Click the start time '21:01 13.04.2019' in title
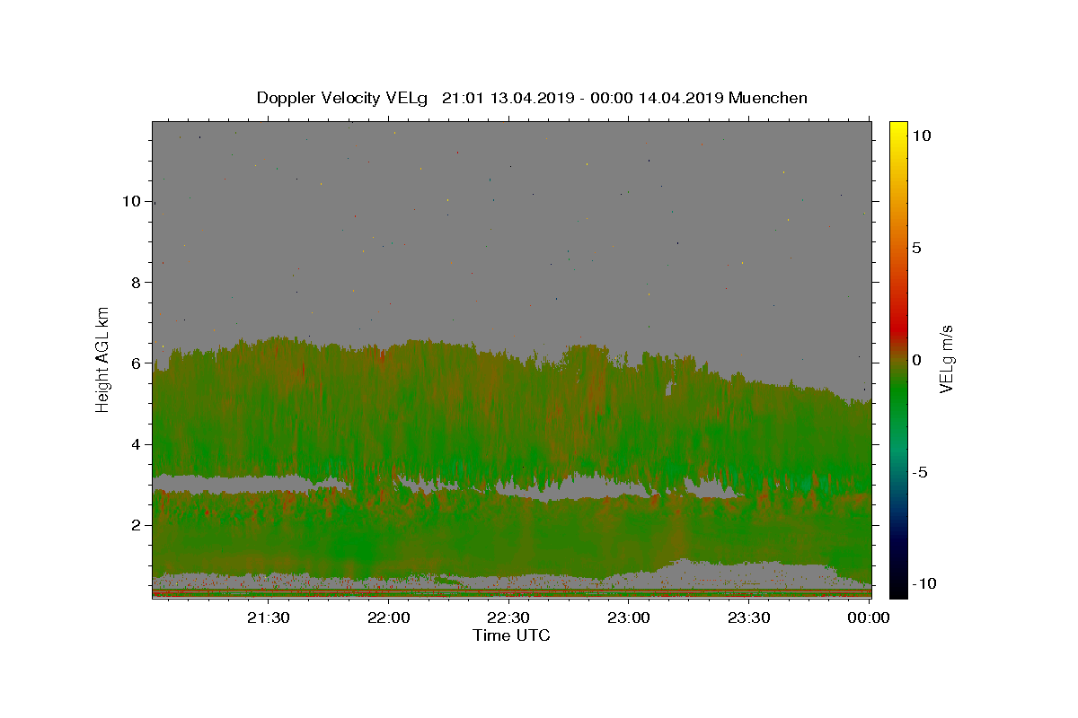 click(508, 98)
